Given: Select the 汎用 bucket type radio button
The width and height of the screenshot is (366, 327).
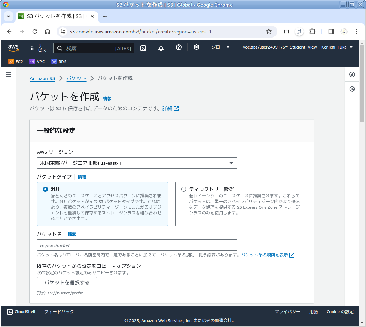Looking at the screenshot, I should point(45,189).
